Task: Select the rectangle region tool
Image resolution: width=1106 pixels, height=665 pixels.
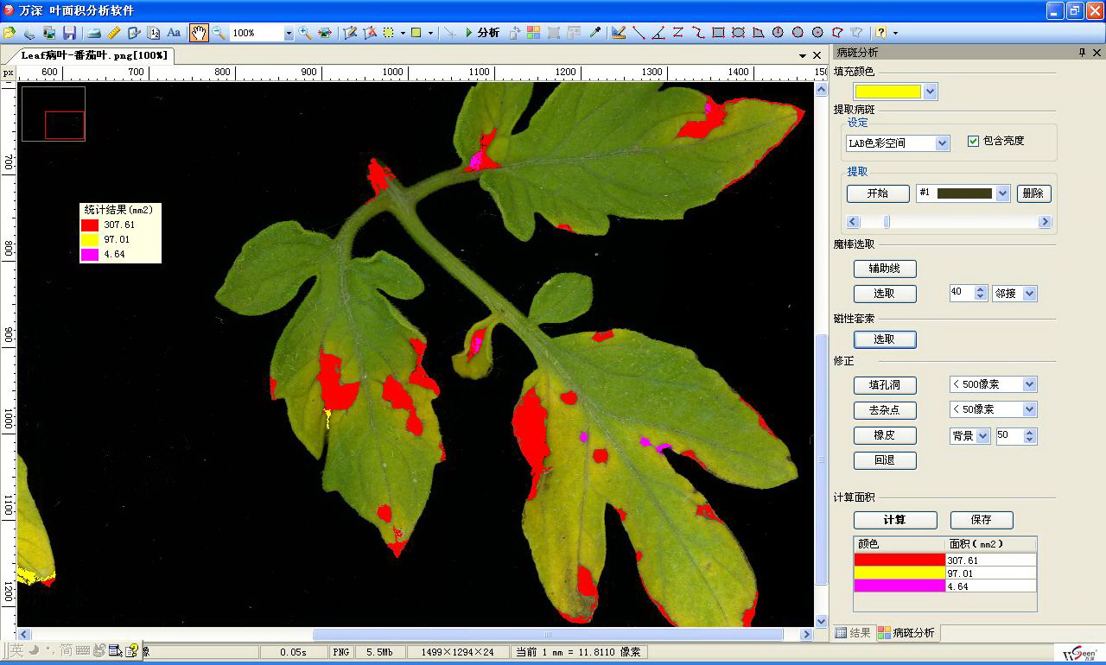Action: [718, 33]
